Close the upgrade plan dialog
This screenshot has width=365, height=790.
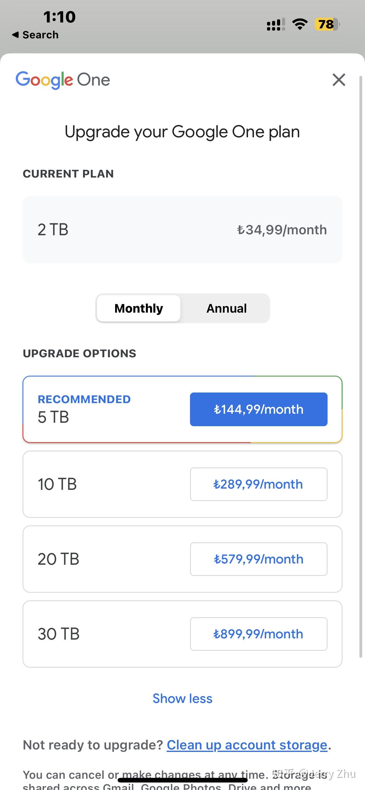click(338, 80)
